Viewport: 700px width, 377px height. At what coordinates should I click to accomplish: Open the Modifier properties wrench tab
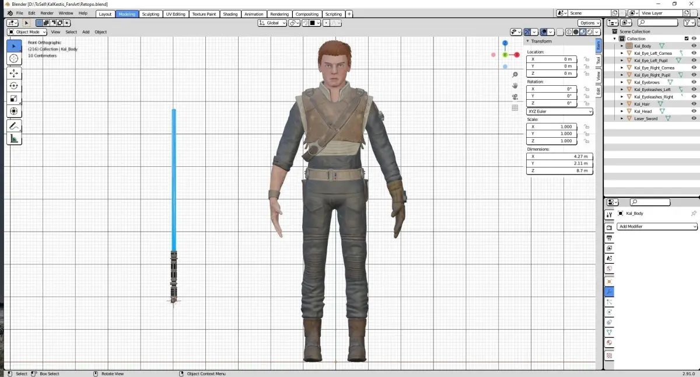click(609, 292)
